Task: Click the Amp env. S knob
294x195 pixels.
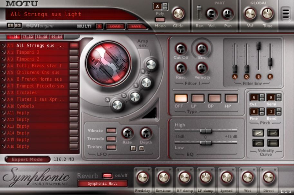Action: [146, 83]
